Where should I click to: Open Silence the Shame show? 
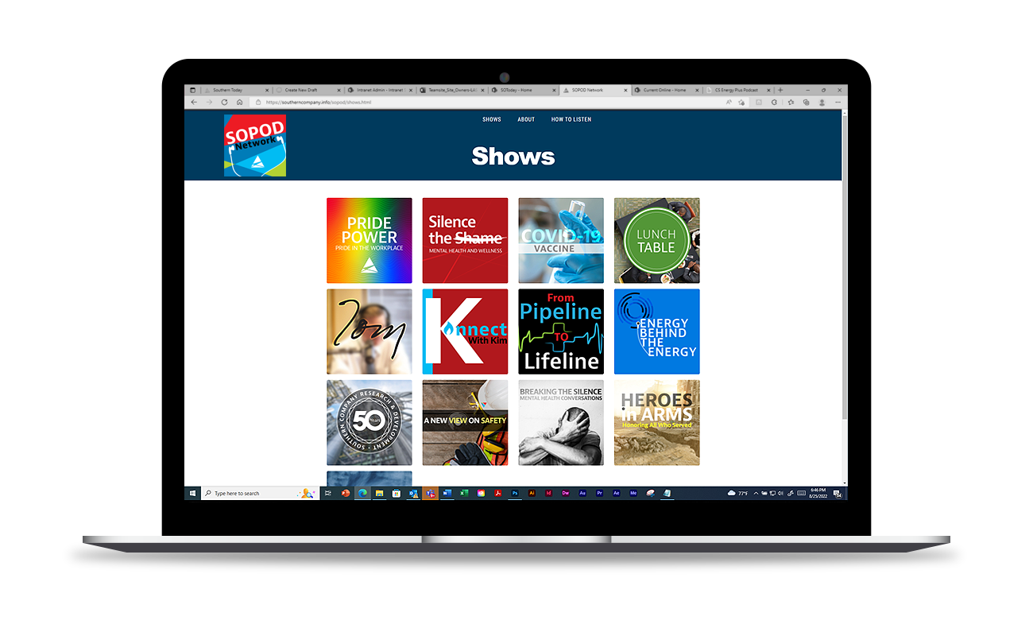point(465,240)
